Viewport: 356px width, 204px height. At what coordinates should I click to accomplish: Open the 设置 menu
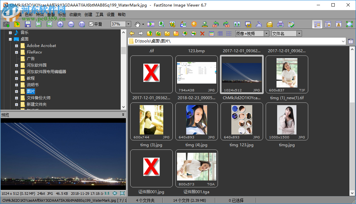click(110, 14)
